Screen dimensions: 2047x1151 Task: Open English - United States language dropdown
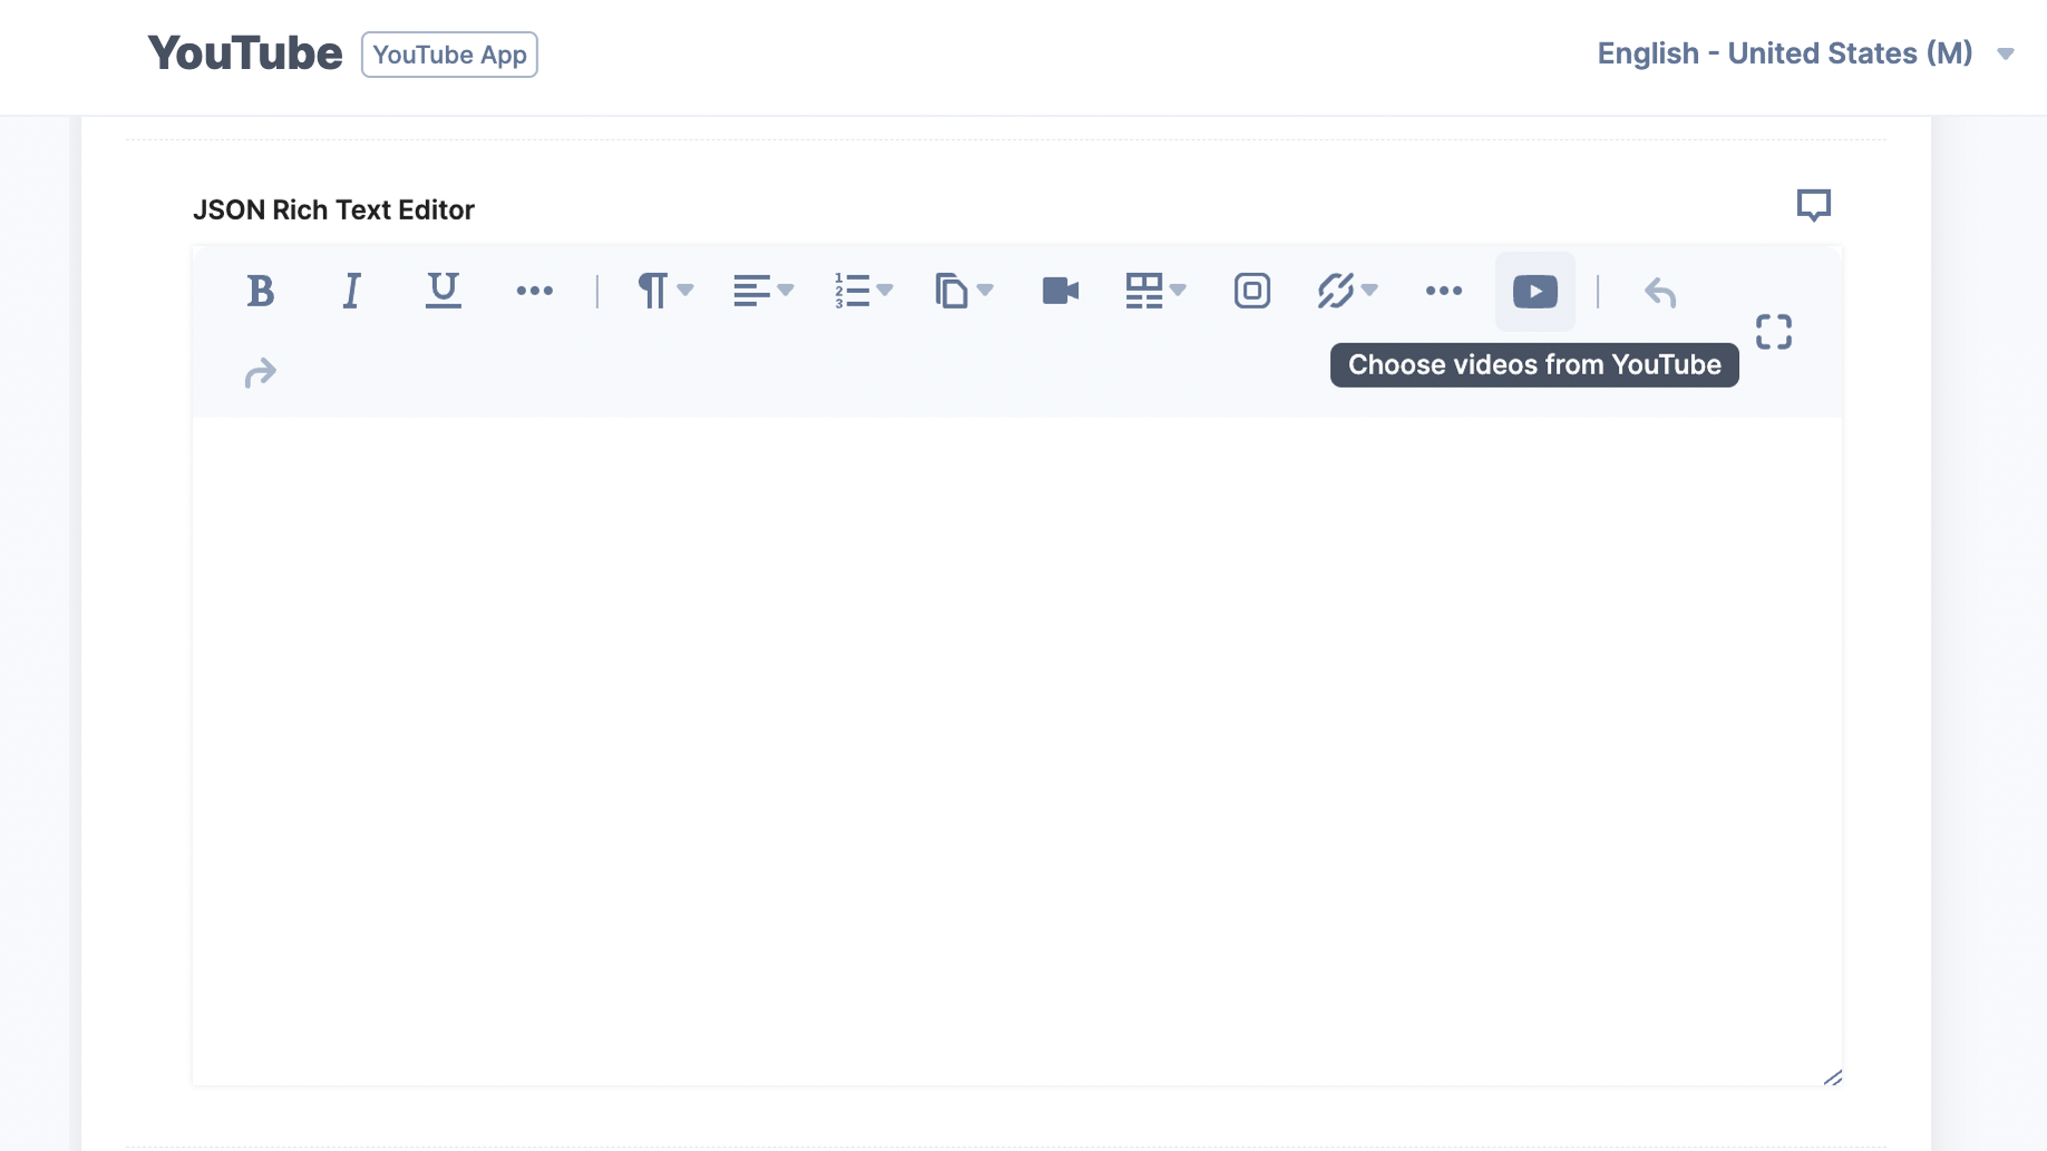pyautogui.click(x=1805, y=54)
